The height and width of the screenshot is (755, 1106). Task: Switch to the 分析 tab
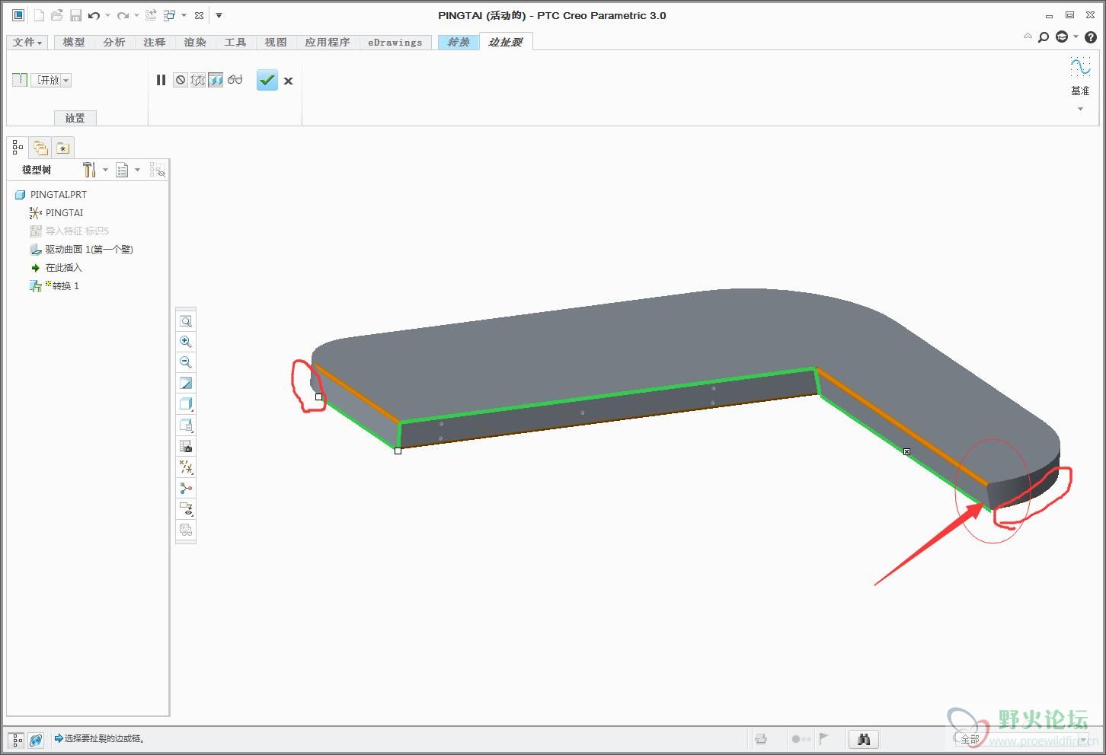(x=114, y=43)
